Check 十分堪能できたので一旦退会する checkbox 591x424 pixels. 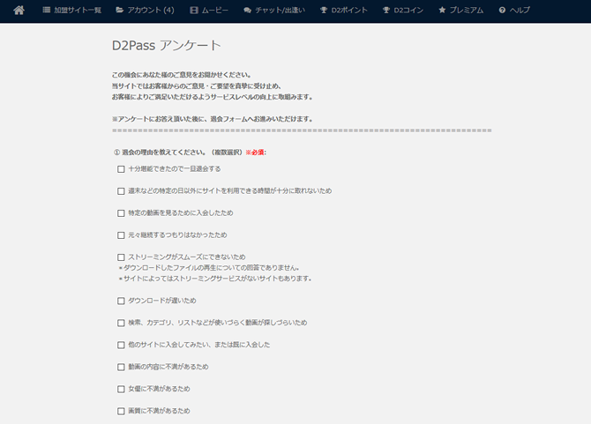coord(121,169)
